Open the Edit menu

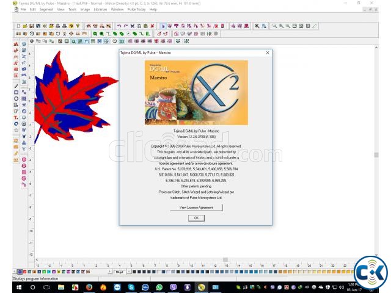coord(32,10)
